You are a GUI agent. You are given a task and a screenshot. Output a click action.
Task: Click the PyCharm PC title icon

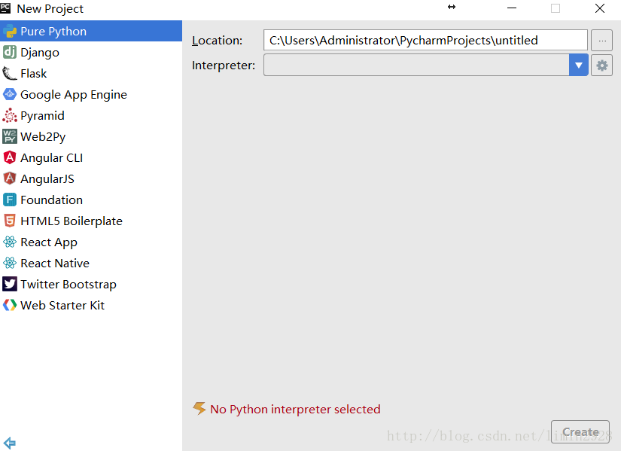point(5,8)
